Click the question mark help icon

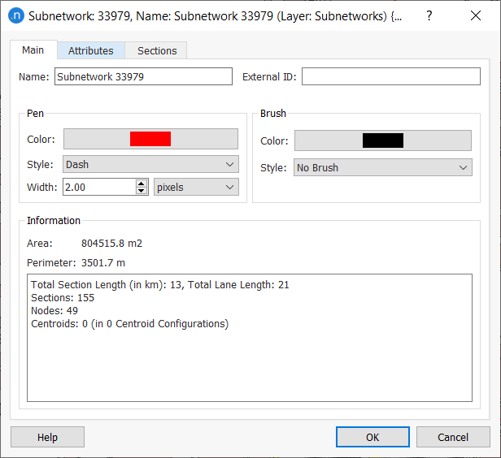[x=429, y=15]
